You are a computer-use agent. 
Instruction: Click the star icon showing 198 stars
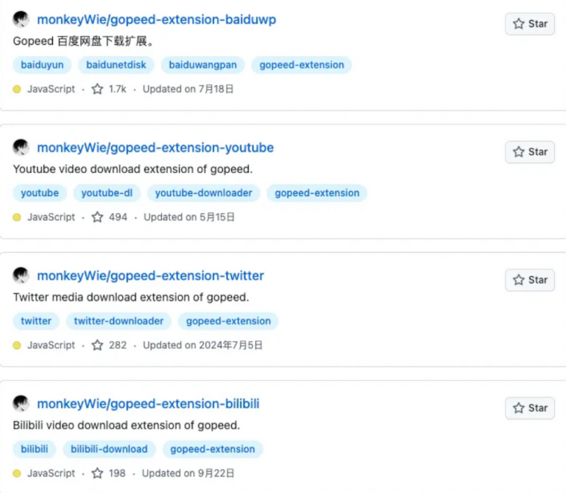97,473
